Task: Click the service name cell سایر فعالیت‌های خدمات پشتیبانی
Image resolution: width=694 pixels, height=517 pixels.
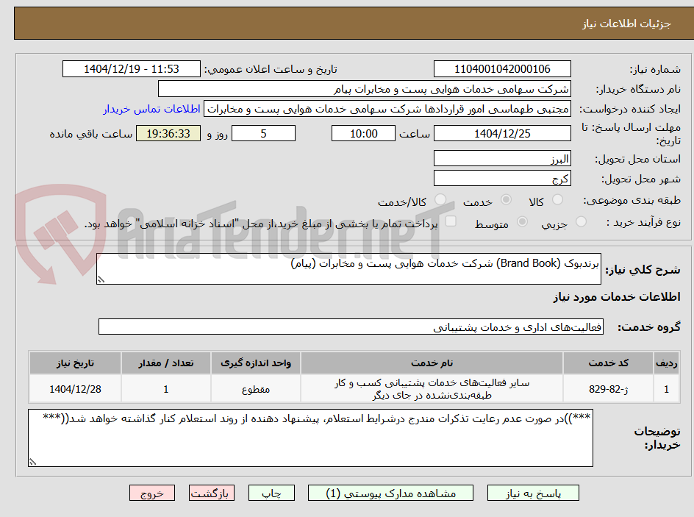Action: (432, 389)
